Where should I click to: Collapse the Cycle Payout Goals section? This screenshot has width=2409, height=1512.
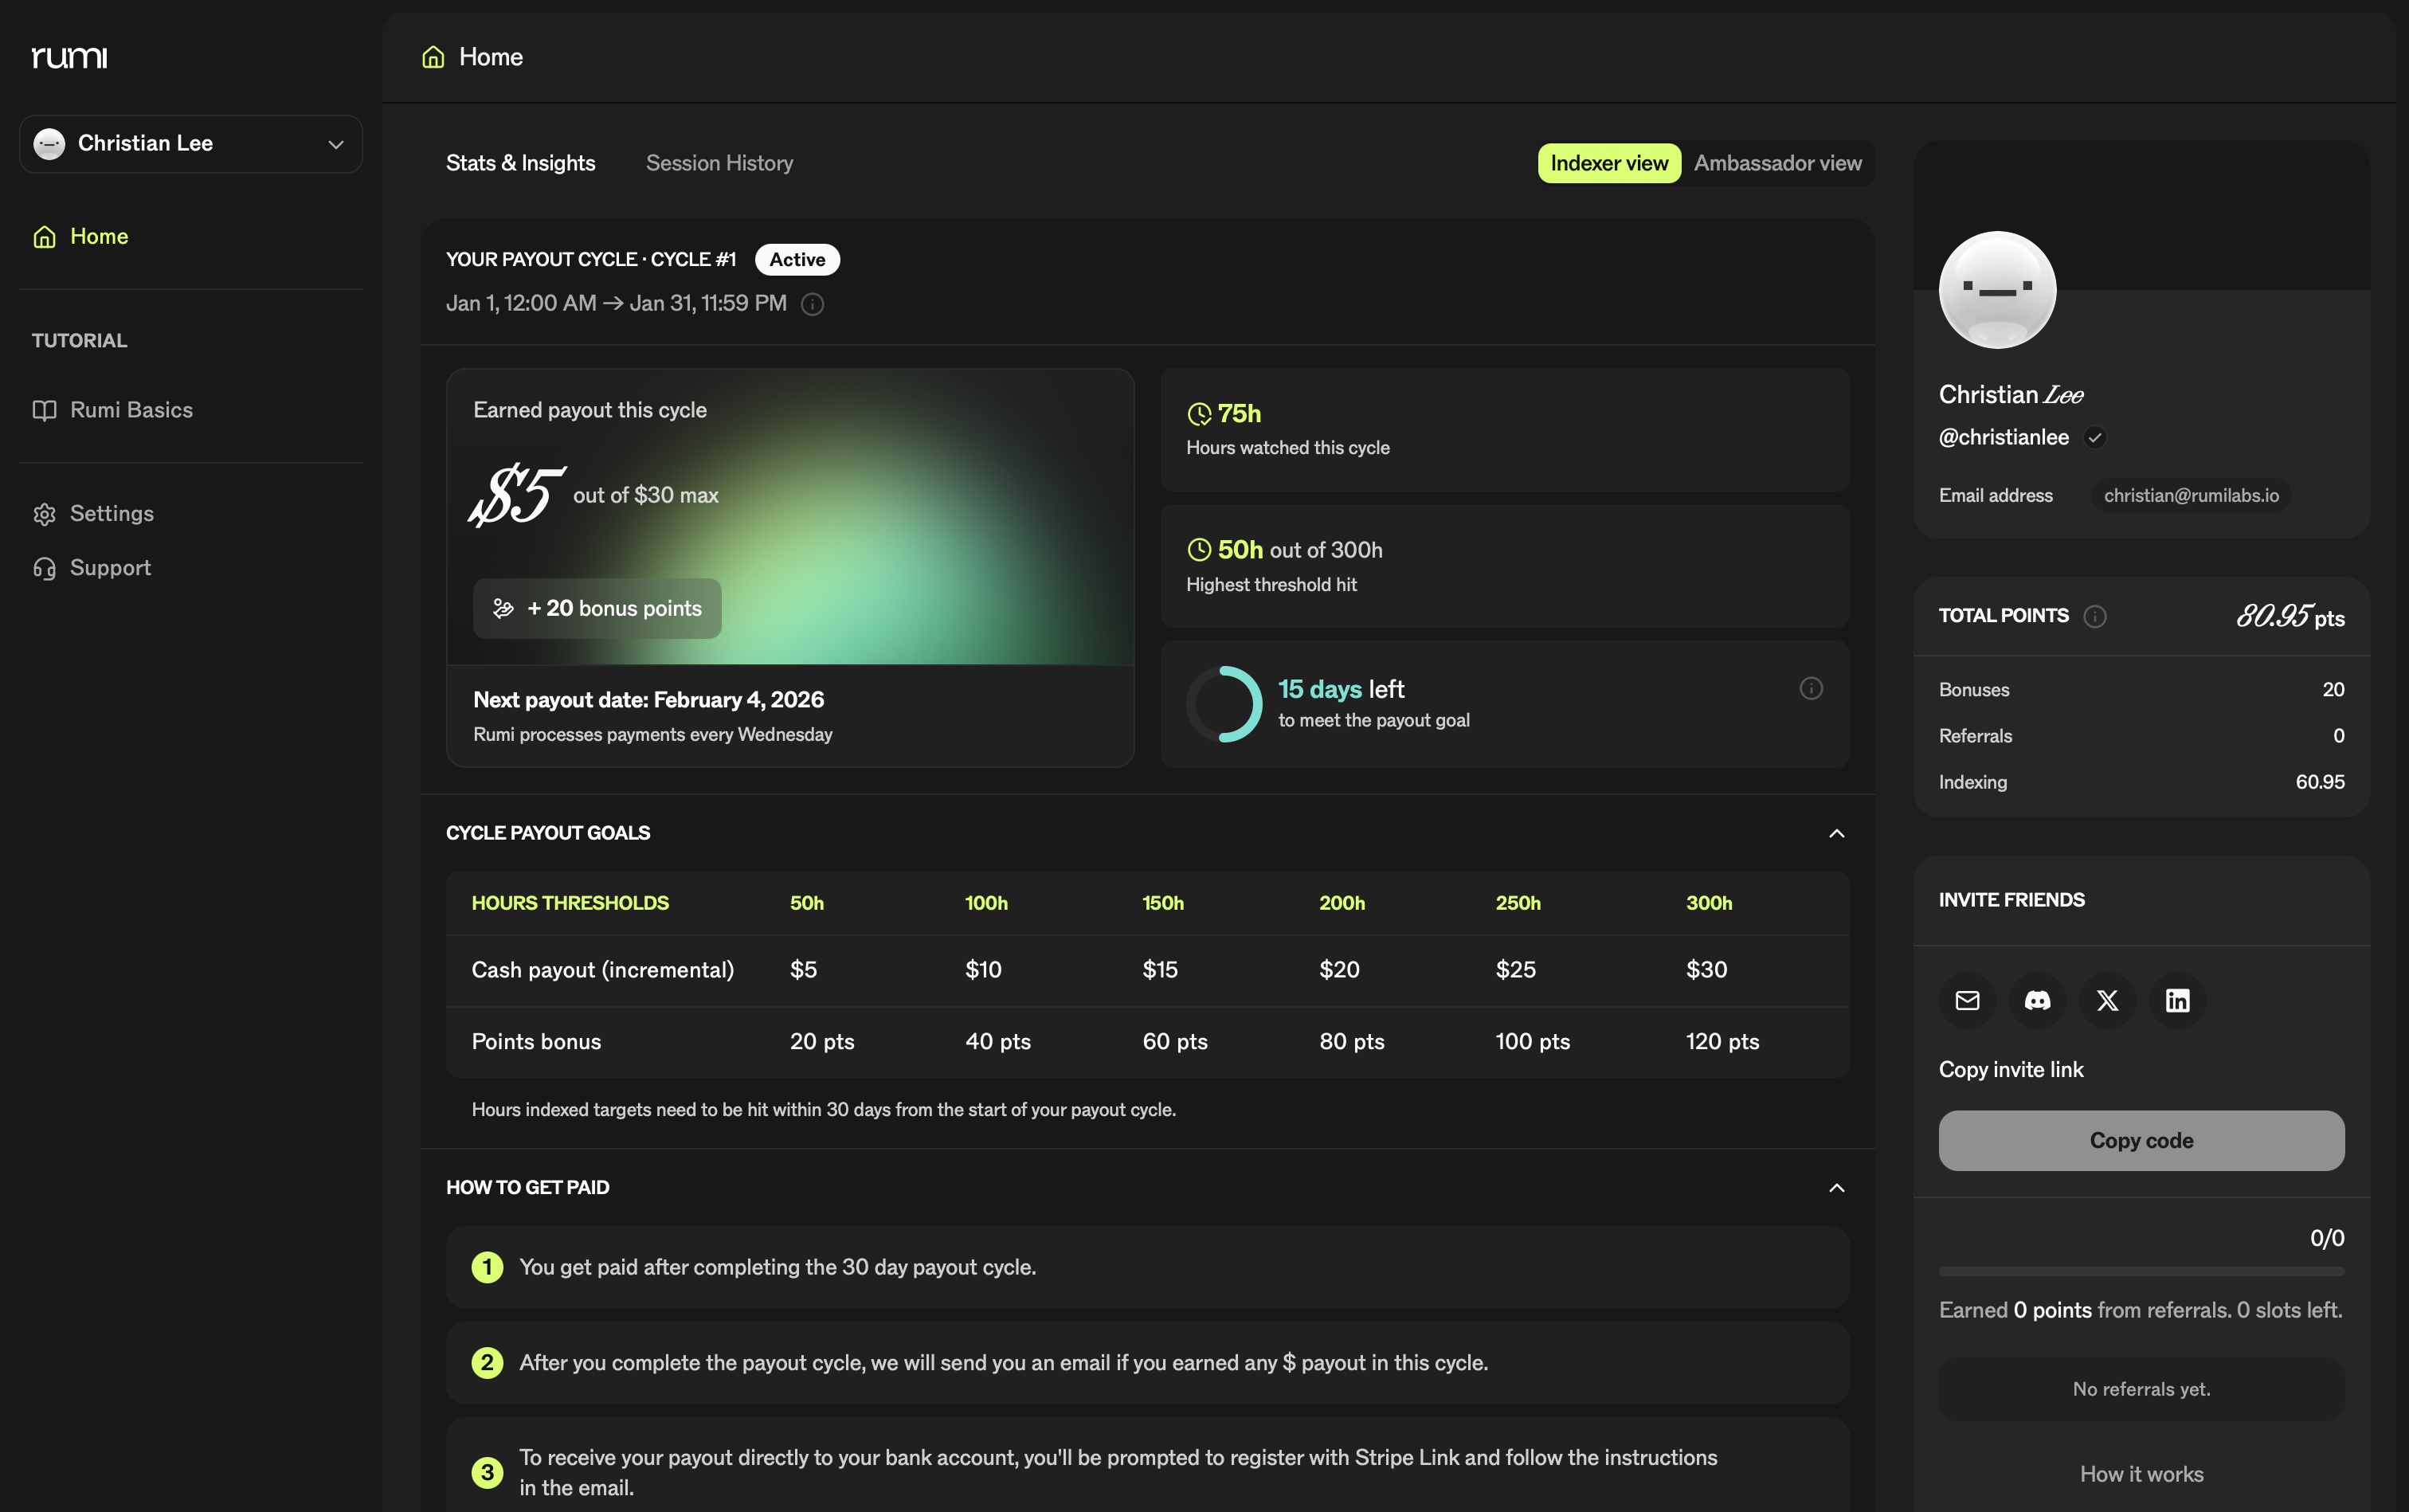(1836, 833)
